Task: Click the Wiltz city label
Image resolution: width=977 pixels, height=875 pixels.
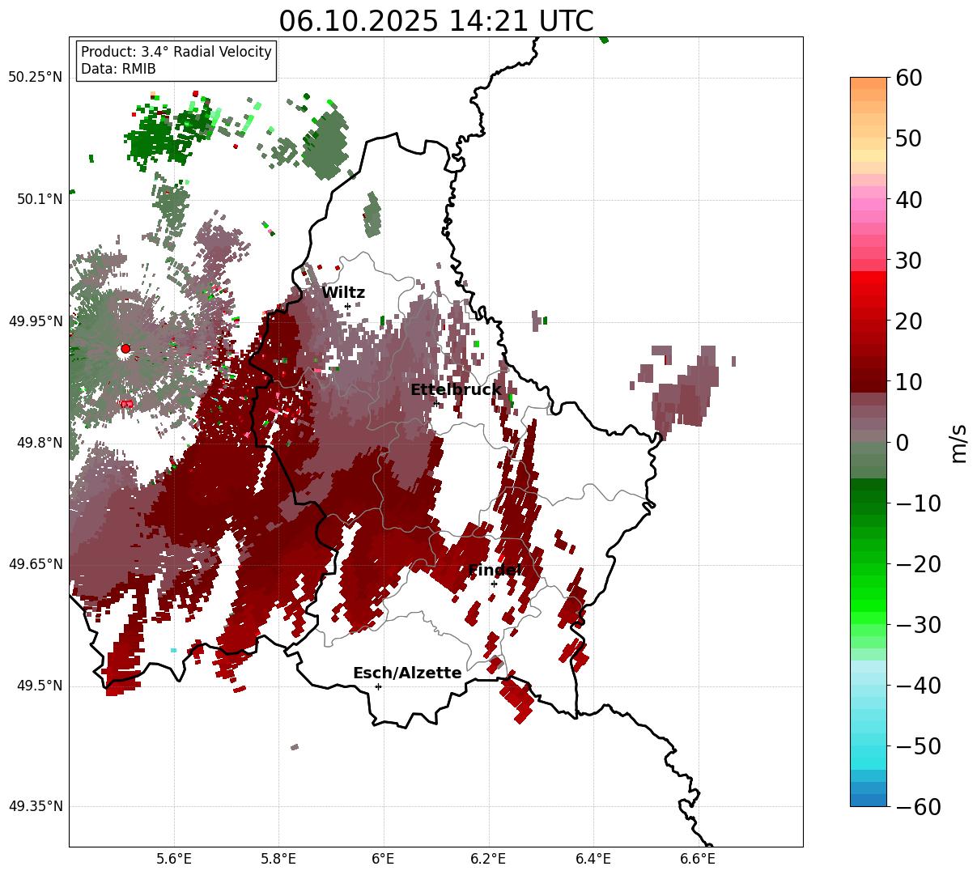Action: tap(343, 293)
